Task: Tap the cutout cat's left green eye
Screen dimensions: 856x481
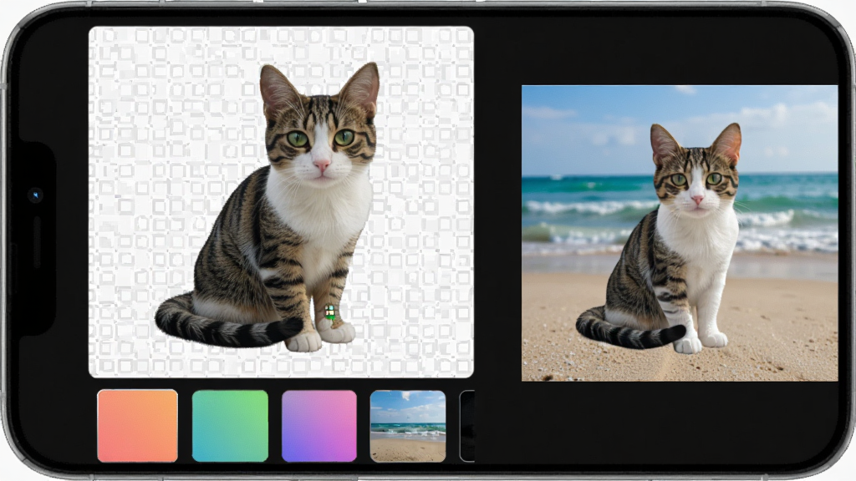Action: pyautogui.click(x=298, y=139)
